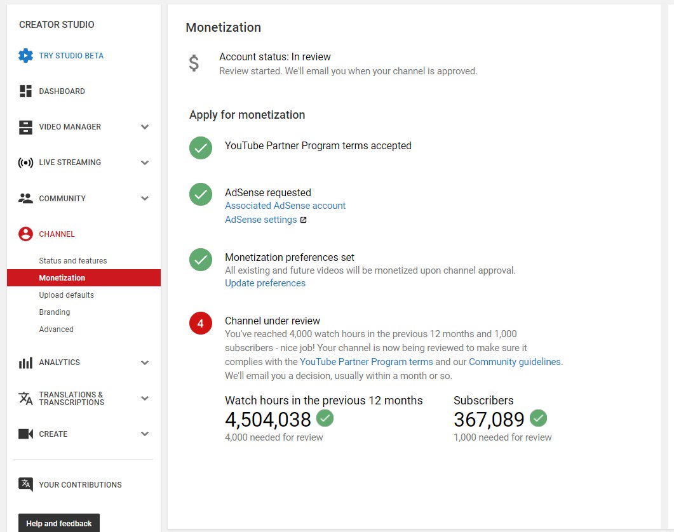Click the red step 4 circle
The height and width of the screenshot is (532, 674).
(201, 323)
